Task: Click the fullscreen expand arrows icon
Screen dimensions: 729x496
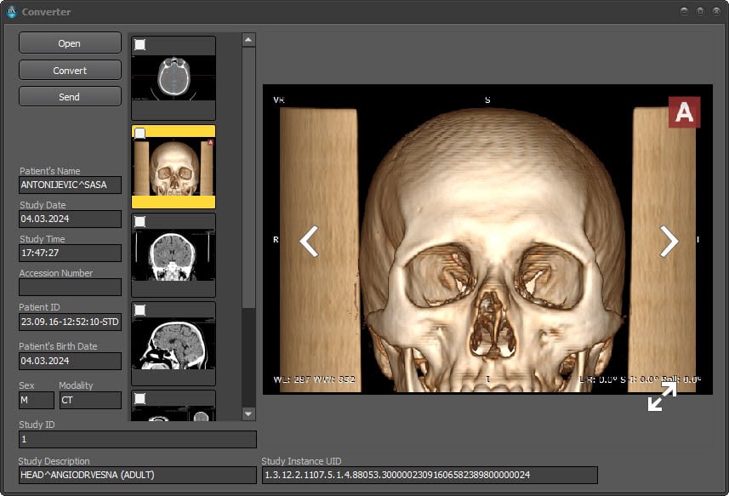Action: [x=662, y=396]
